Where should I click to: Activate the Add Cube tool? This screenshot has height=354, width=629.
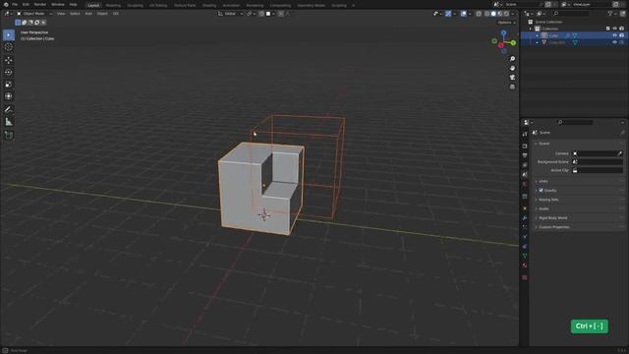[x=9, y=136]
